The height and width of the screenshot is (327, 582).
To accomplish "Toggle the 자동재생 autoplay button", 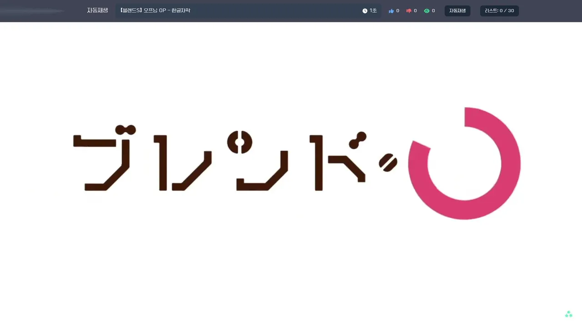I will [457, 11].
